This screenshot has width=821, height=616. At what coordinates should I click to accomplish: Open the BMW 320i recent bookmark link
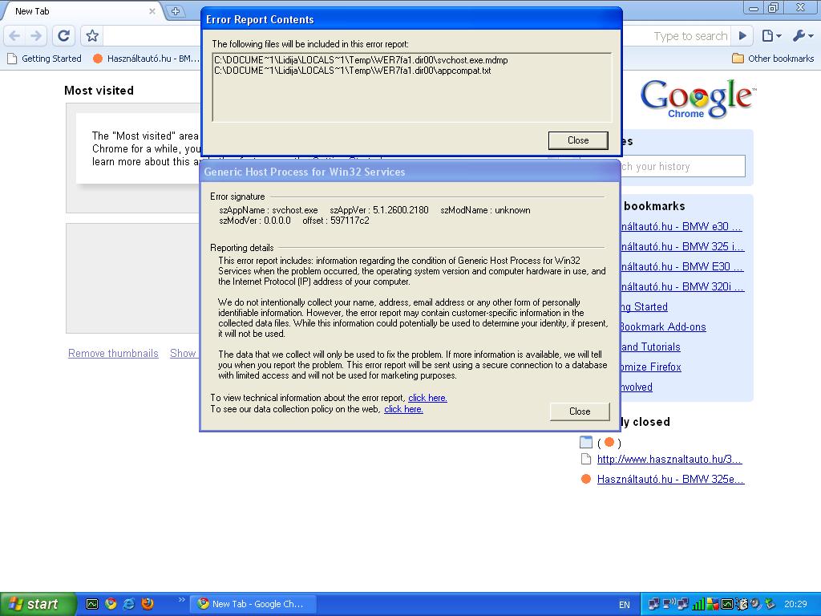point(682,286)
